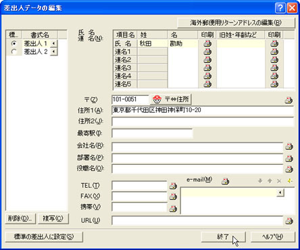The image size is (300, 250).
Task: Convert postal code with 〒⇔住所 button
Action: click(x=171, y=99)
